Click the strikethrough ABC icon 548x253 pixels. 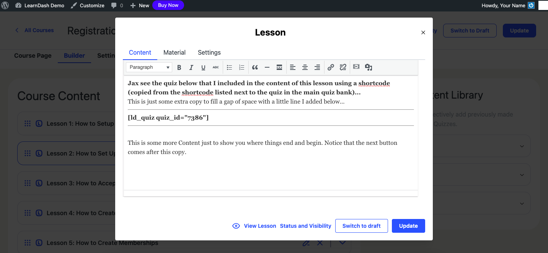click(215, 68)
